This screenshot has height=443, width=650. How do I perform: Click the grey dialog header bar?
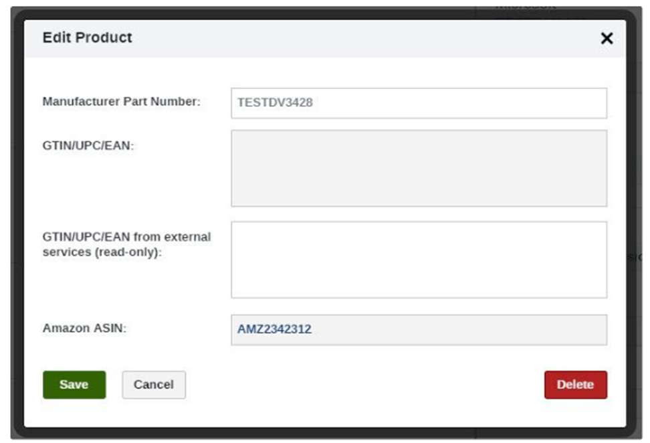click(x=325, y=39)
